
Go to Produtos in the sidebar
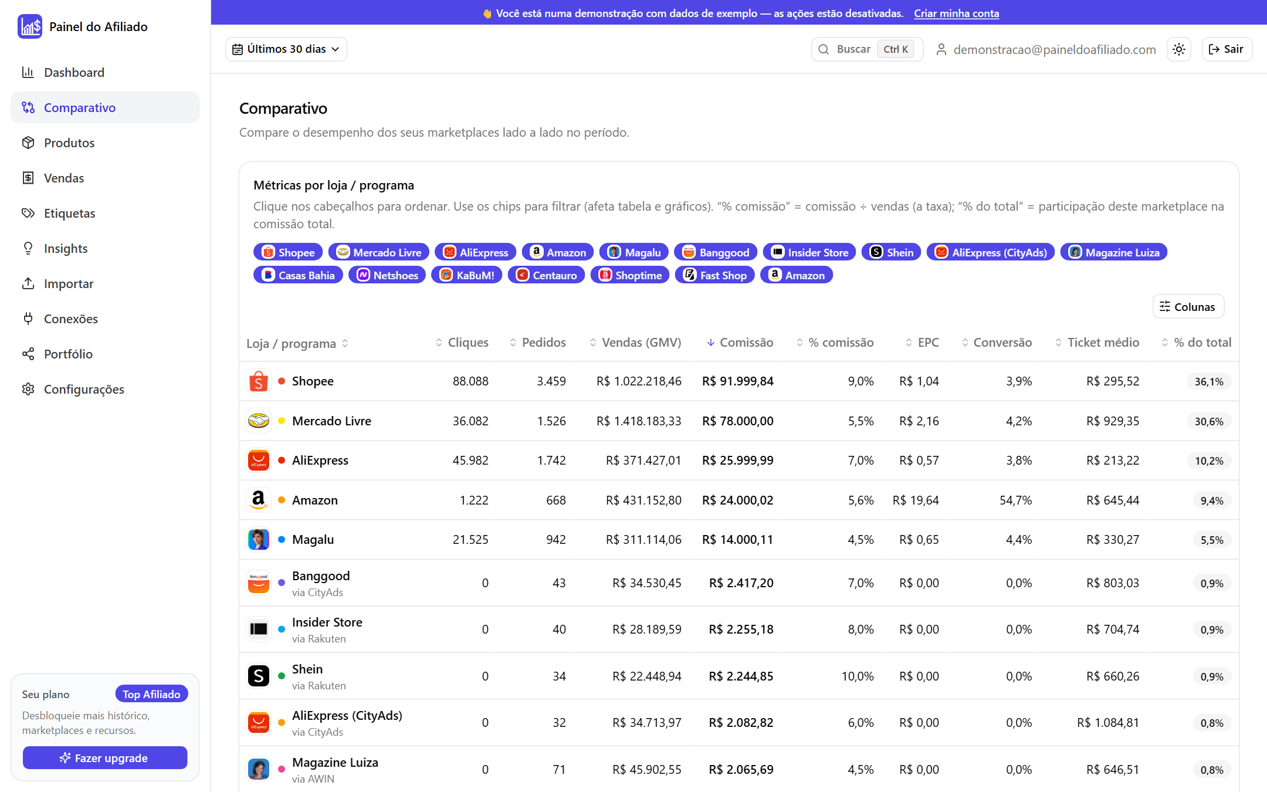tap(105, 143)
